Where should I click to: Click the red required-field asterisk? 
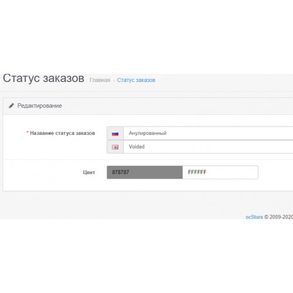point(28,132)
